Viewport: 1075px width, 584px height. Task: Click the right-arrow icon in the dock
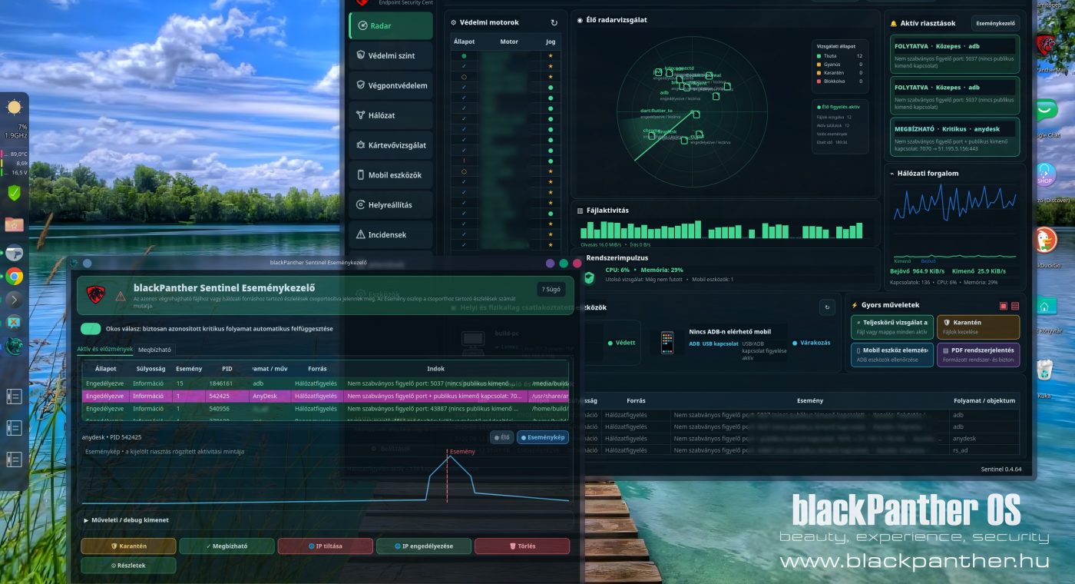[14, 300]
